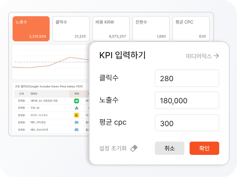This screenshot has height=177, width=237.
Task: Click the 모든 캠페인 table title
Action: pos(49,86)
